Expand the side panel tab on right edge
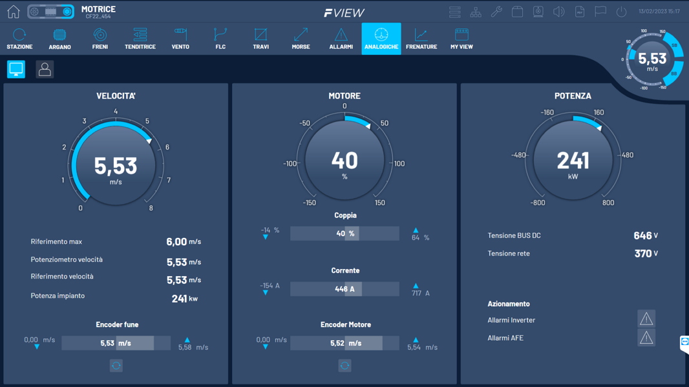The image size is (689, 387). [x=684, y=342]
